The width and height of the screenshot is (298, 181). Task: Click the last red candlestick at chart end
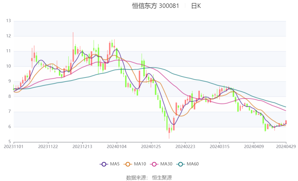pyautogui.click(x=286, y=122)
